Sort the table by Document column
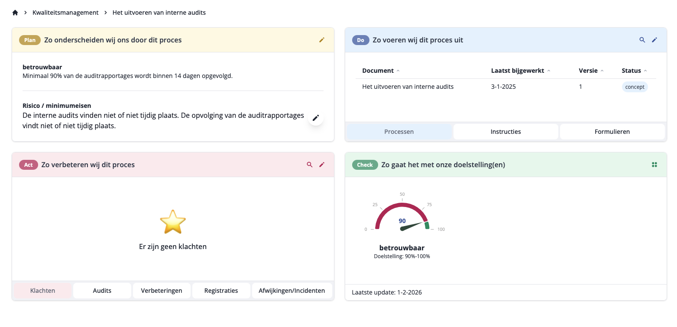 (381, 71)
